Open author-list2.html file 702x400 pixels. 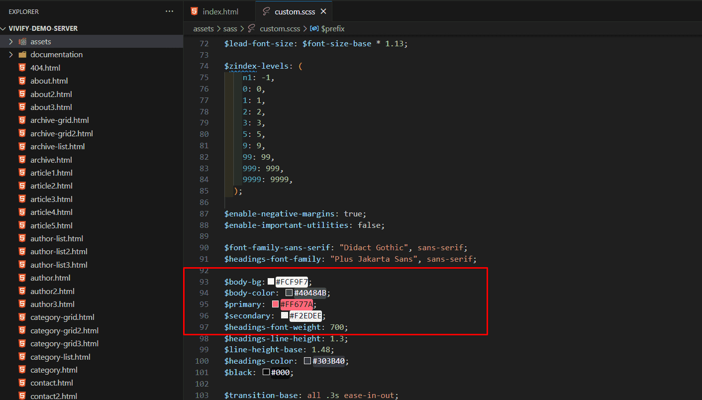pos(59,251)
